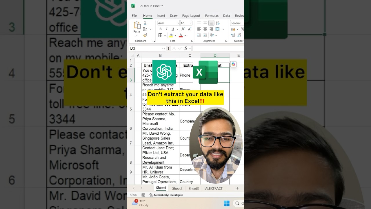The height and width of the screenshot is (209, 371).
Task: Apply yellow fill color bucket
Action: point(171,35)
